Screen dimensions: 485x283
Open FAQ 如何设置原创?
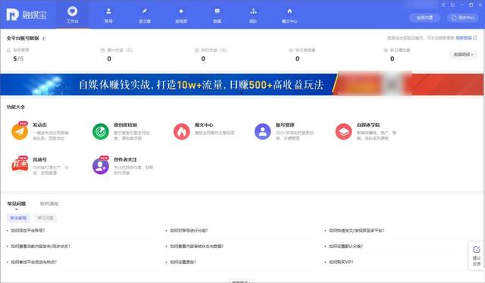point(183,262)
